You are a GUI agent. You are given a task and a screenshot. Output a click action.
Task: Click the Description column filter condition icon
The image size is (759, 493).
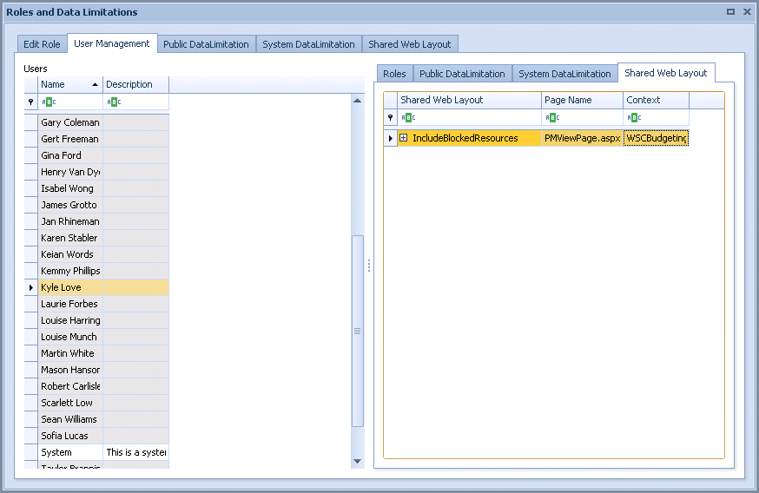click(113, 102)
